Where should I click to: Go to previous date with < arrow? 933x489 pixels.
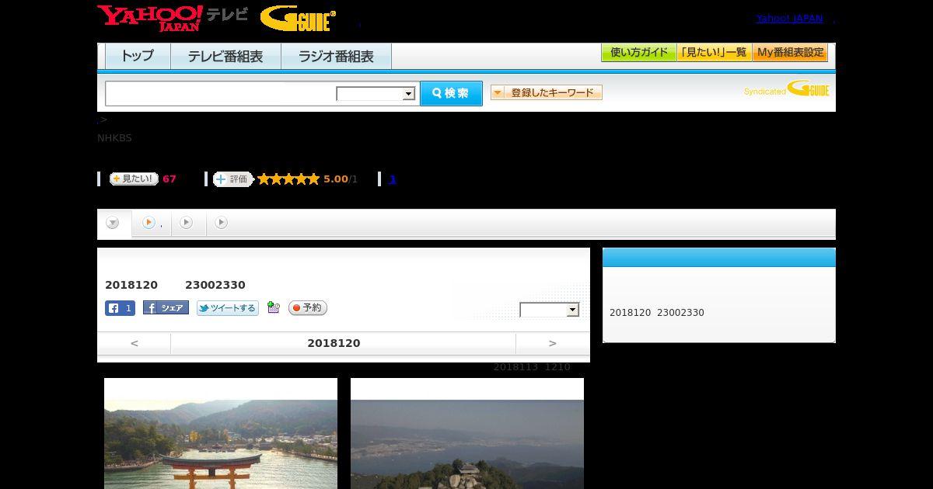click(134, 343)
